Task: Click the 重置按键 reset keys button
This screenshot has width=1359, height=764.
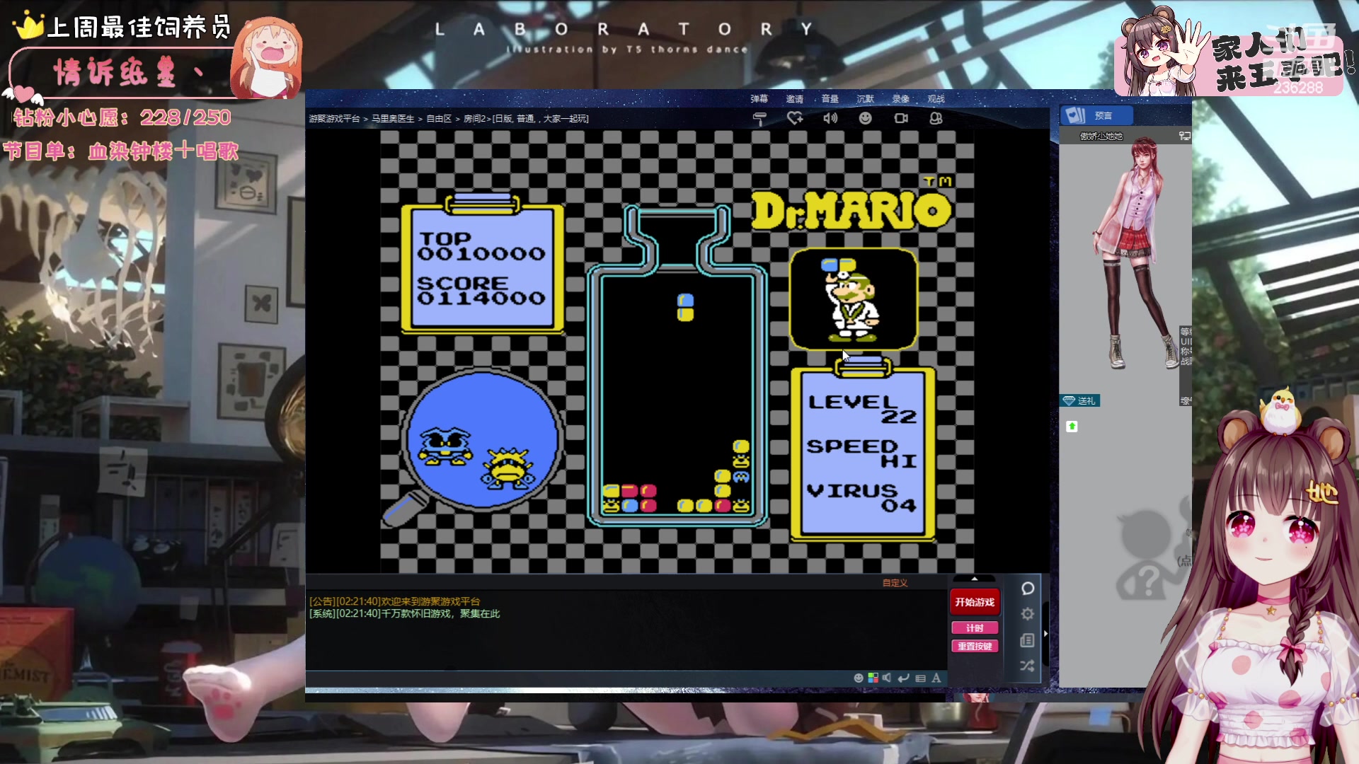Action: (x=975, y=646)
